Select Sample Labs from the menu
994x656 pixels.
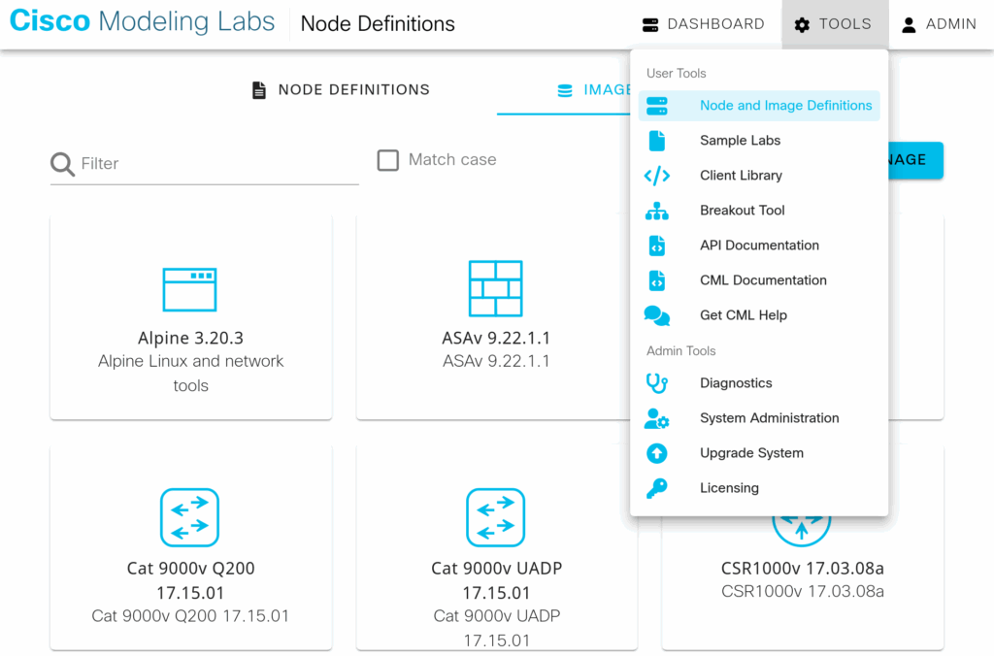(740, 141)
